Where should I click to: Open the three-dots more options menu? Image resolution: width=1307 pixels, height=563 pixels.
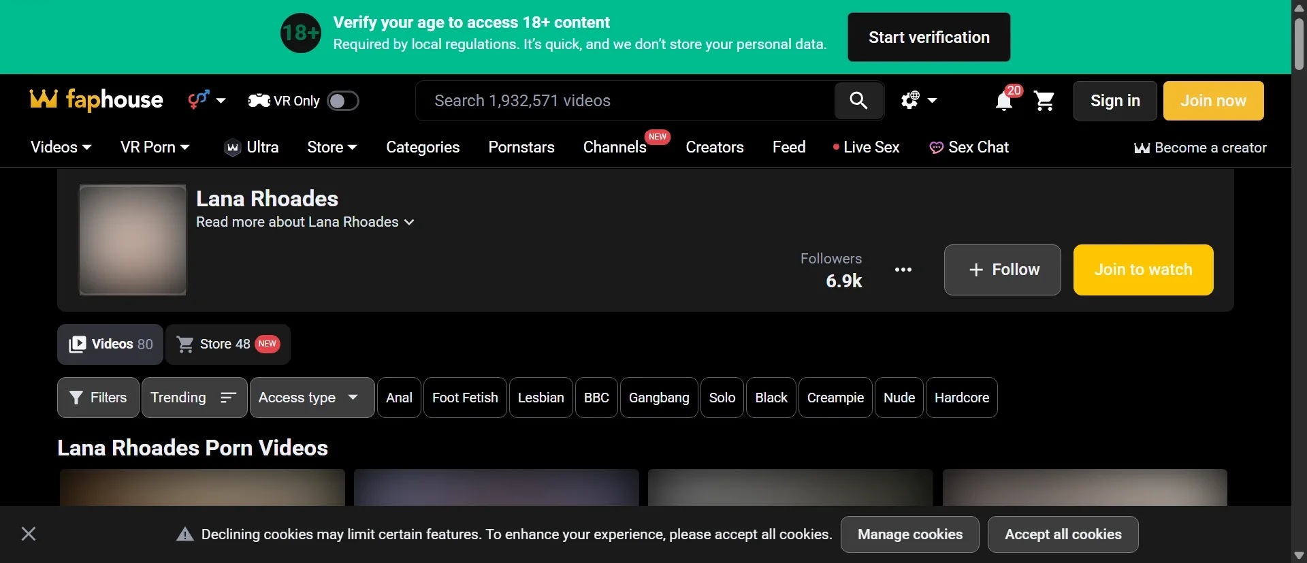click(x=903, y=270)
